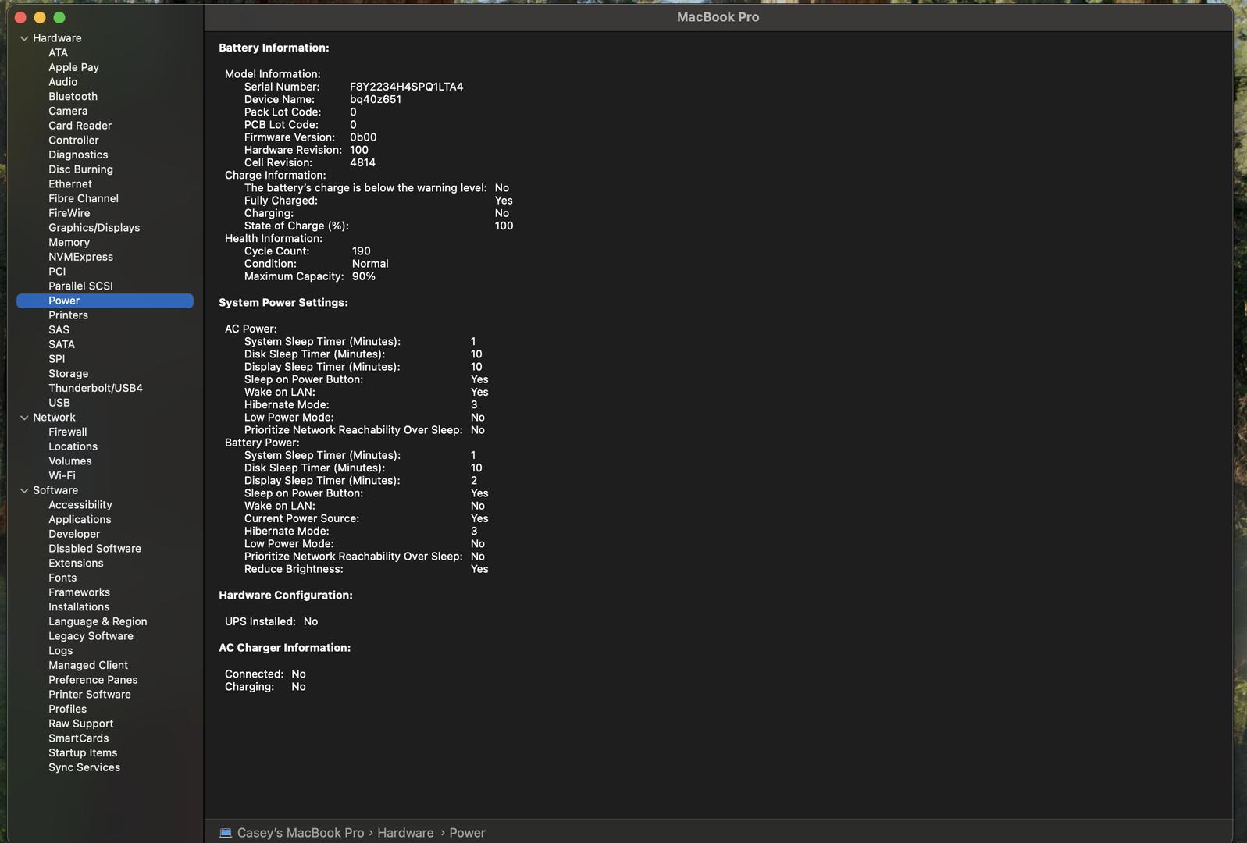Select NVMExpress in the Hardware list
Viewport: 1247px width, 843px height.
click(x=80, y=257)
